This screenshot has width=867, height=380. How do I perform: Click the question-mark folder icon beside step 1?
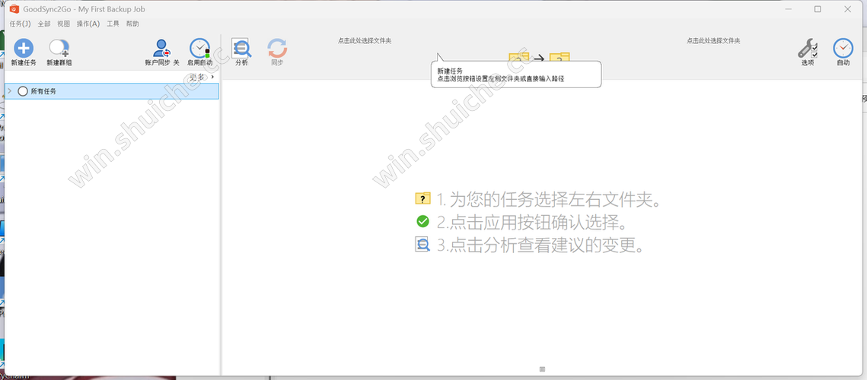coord(423,198)
